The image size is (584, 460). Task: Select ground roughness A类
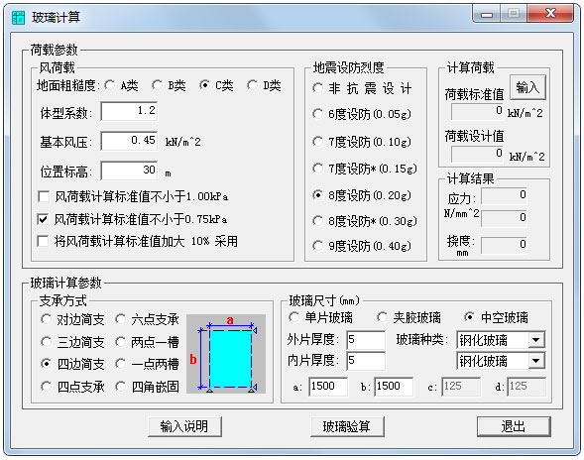point(121,85)
